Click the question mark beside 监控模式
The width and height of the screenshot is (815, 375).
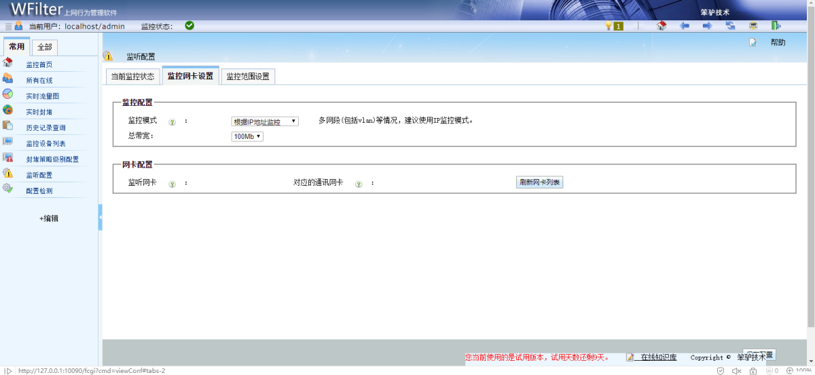(172, 122)
